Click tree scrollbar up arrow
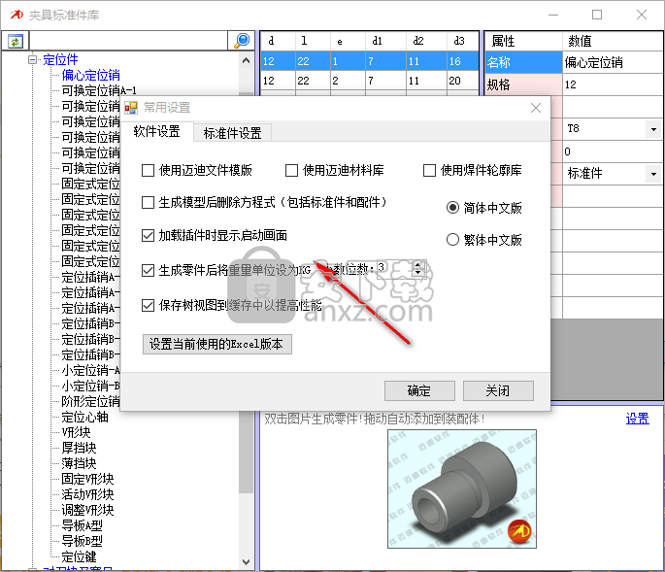The width and height of the screenshot is (665, 572). pos(246,60)
